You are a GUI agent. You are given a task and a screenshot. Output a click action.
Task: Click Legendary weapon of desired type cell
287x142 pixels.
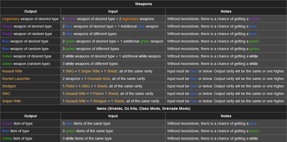pos(31,19)
